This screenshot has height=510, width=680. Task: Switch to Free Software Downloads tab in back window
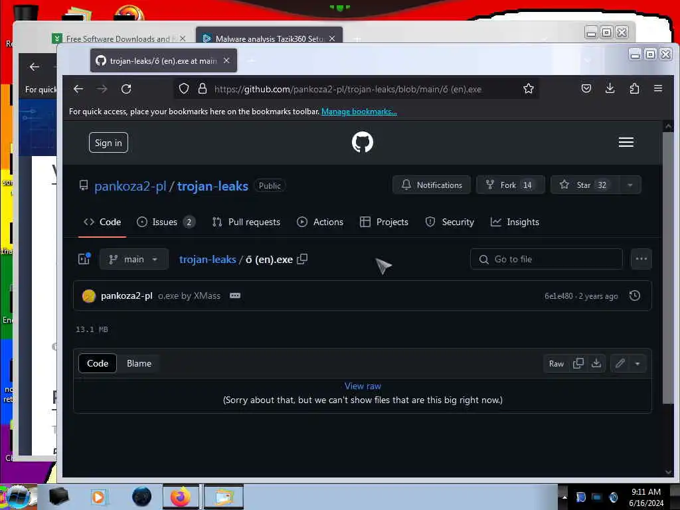click(118, 39)
